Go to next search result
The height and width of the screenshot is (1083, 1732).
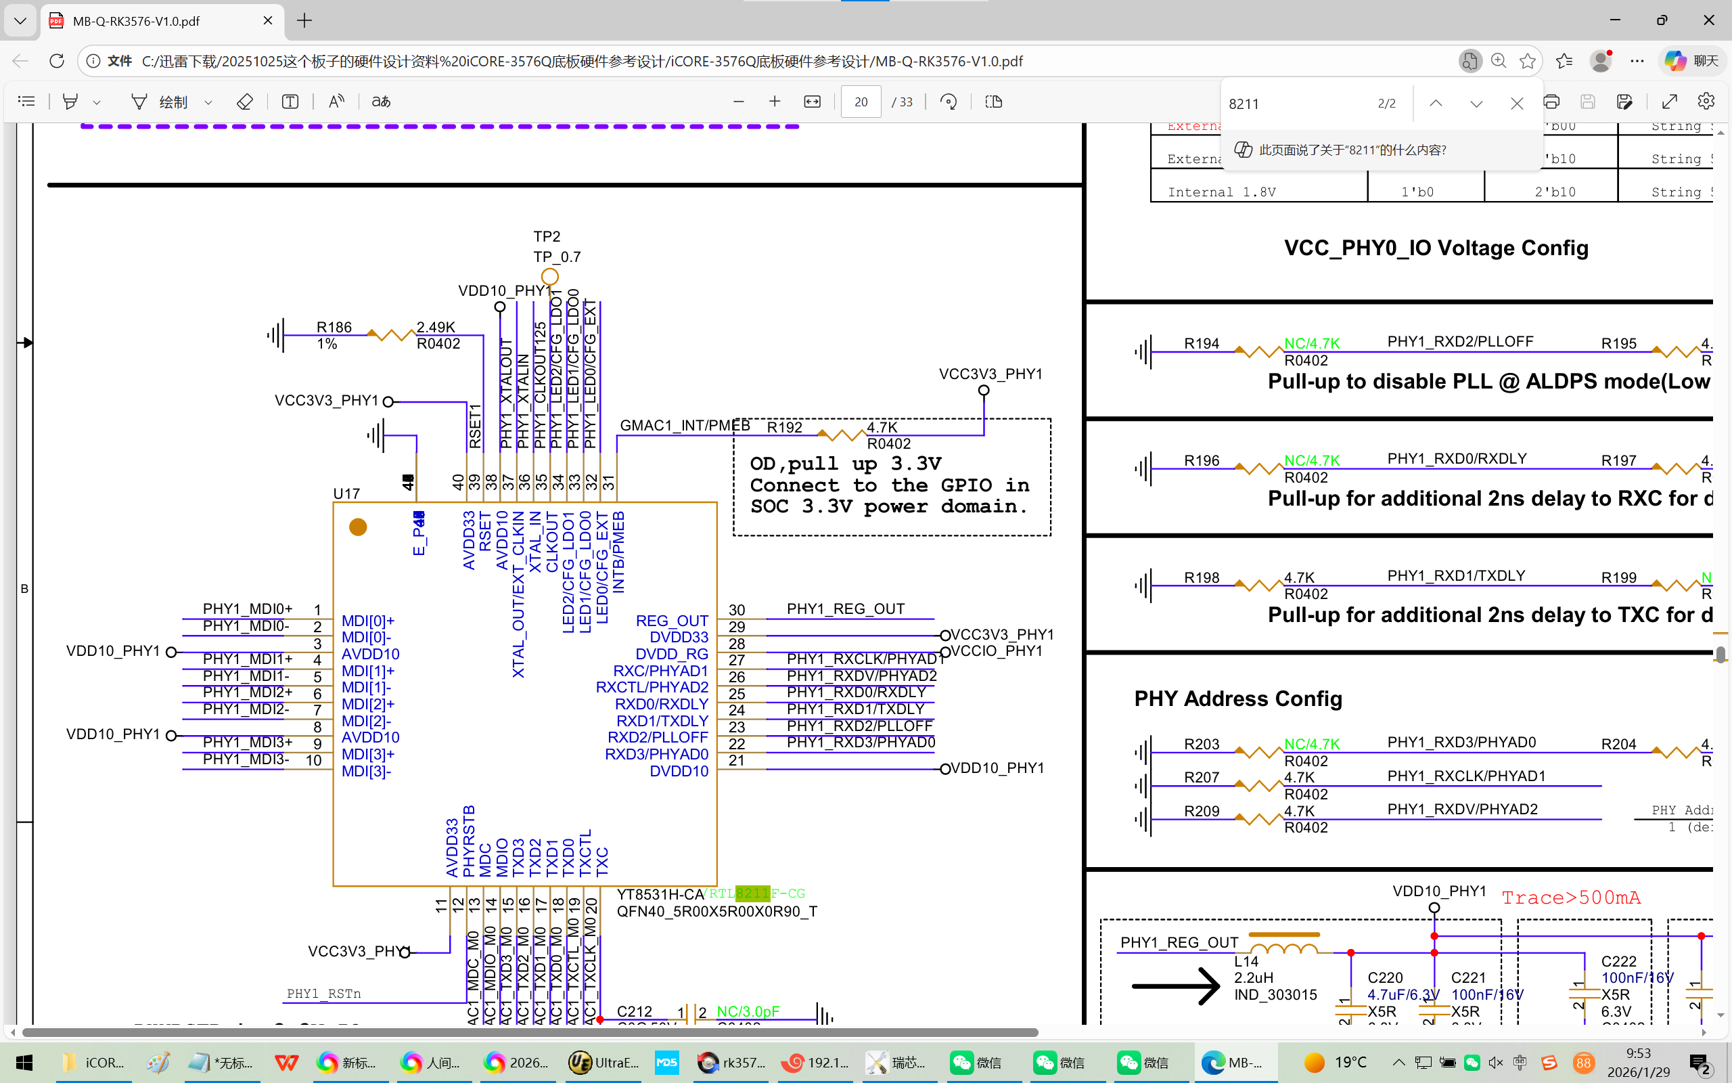point(1476,104)
